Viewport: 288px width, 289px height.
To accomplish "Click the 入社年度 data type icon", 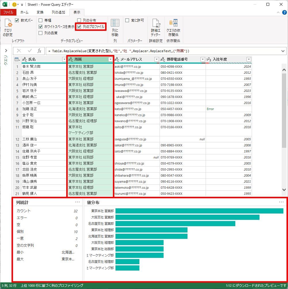I will [209, 59].
